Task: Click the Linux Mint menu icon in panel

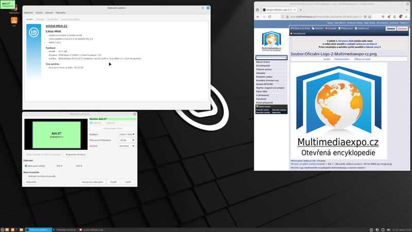Action: coord(3,229)
